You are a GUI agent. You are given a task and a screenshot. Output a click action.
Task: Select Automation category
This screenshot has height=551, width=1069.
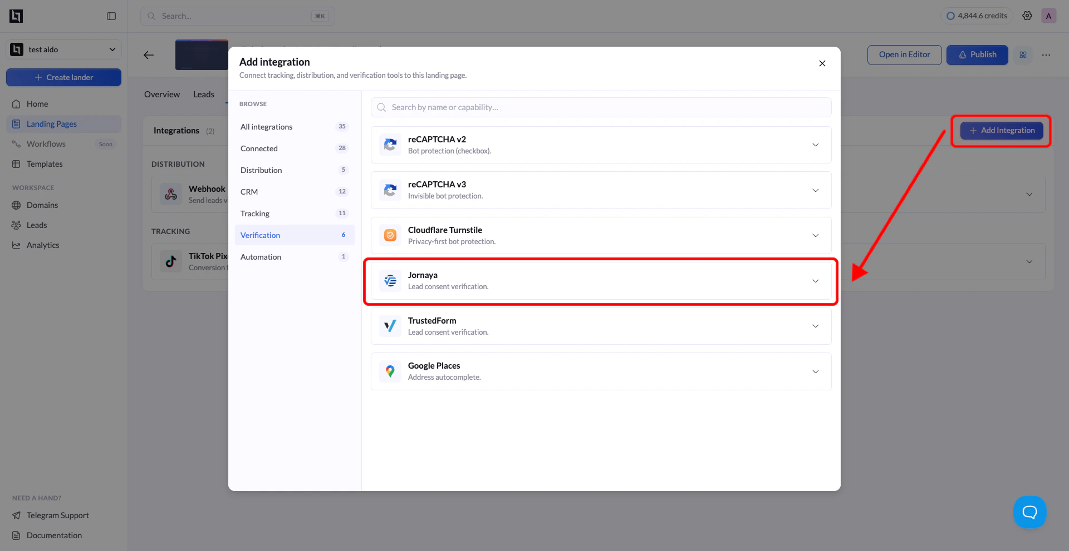tap(295, 257)
